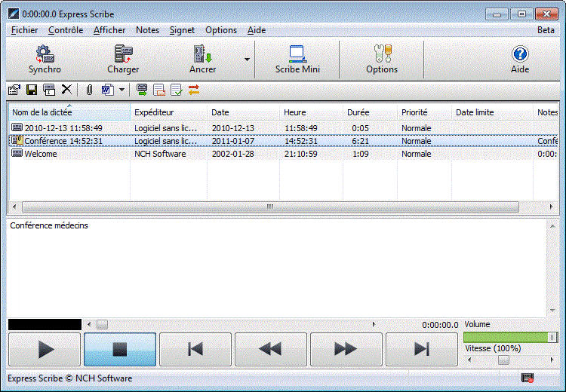Image resolution: width=566 pixels, height=392 pixels.
Task: Click the Beta label in menu bar
Action: tap(546, 30)
